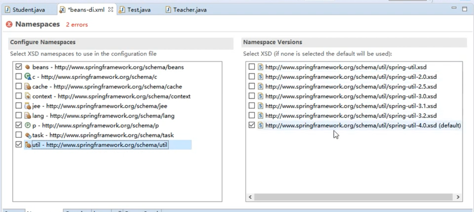Click the cache namespace icon
474x212 pixels.
[28, 86]
